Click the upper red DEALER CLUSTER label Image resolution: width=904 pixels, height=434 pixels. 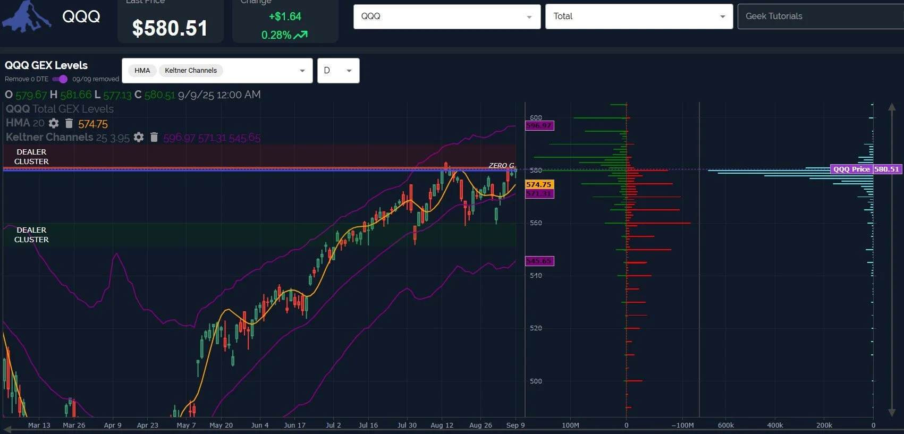[31, 157]
